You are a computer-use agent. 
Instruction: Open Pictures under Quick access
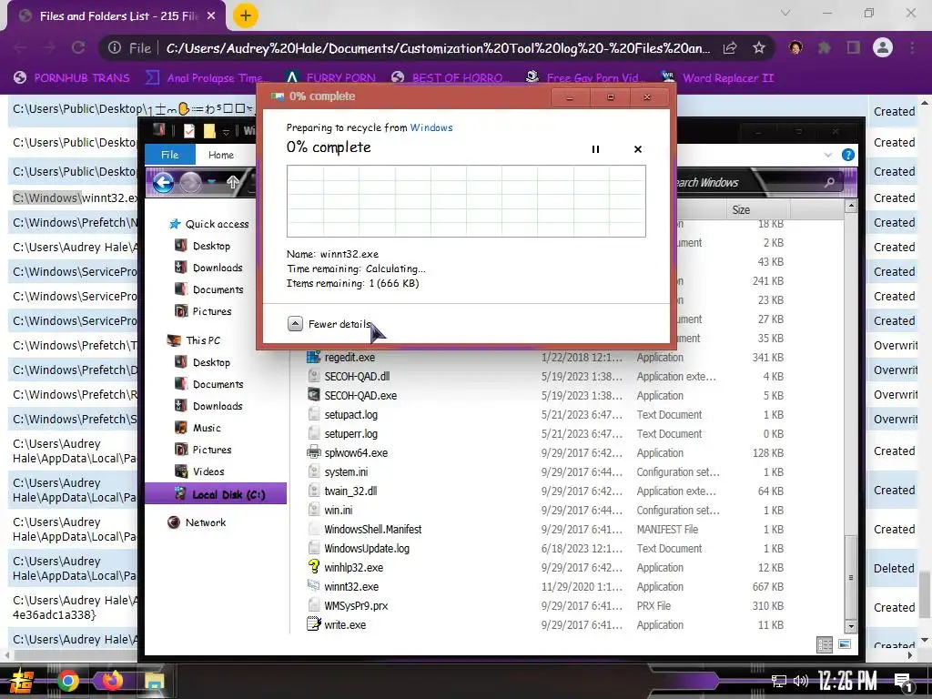click(211, 311)
